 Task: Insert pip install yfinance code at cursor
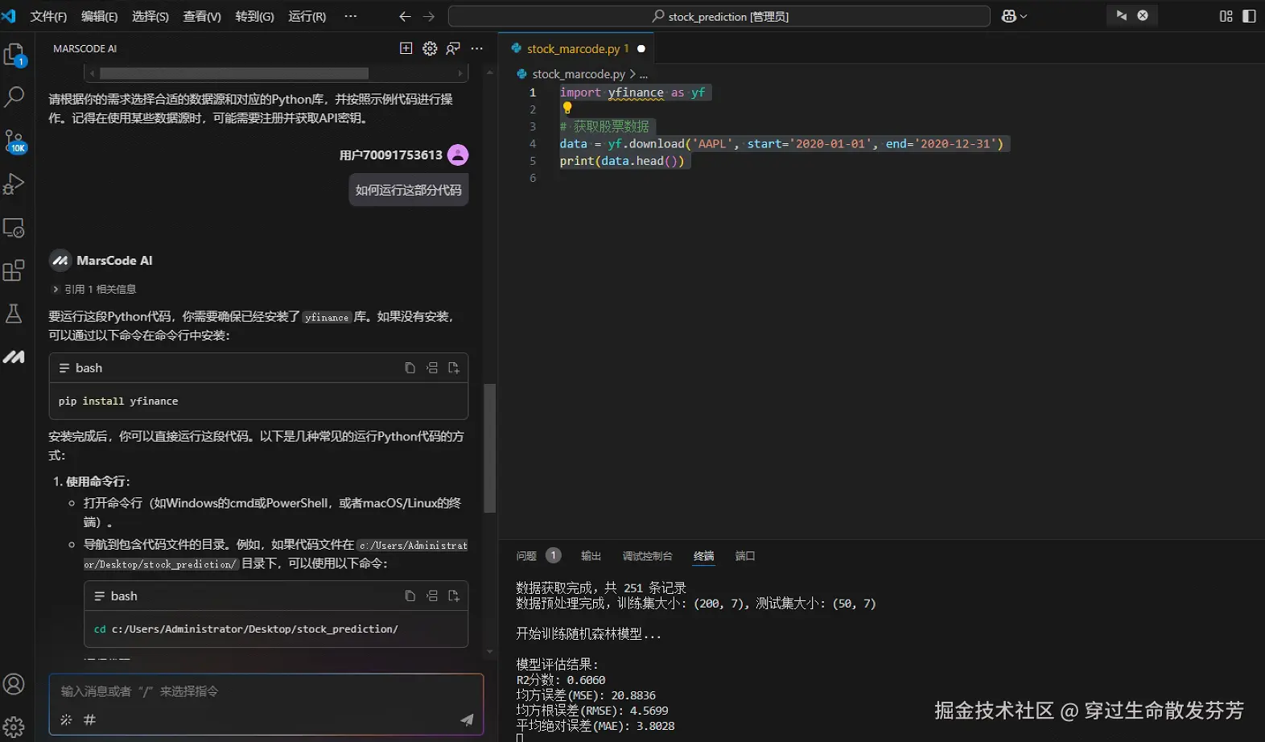tap(432, 368)
